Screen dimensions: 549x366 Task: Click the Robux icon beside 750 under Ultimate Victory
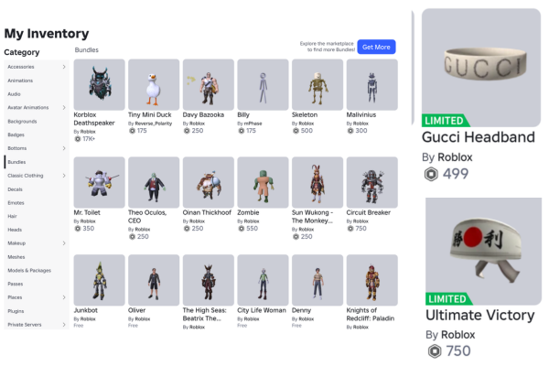point(435,351)
